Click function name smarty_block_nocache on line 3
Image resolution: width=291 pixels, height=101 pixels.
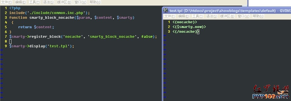(52, 18)
